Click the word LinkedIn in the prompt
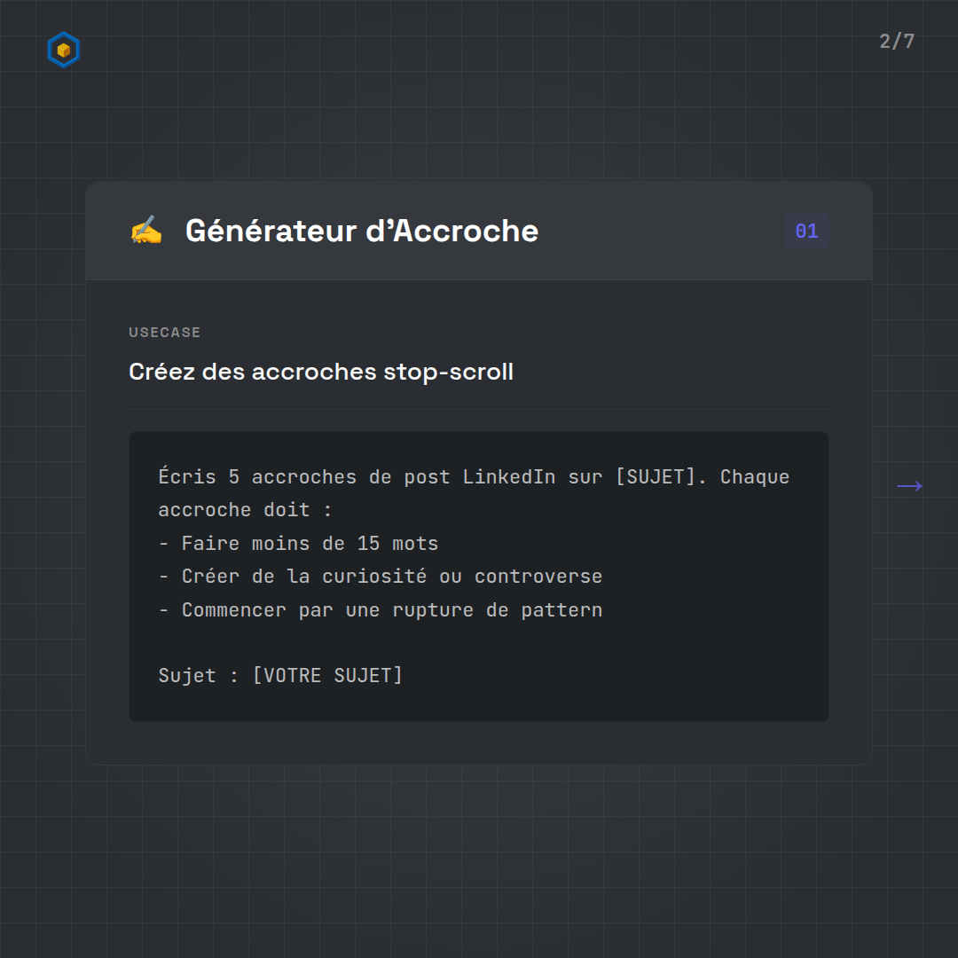958x958 pixels. pyautogui.click(x=509, y=476)
